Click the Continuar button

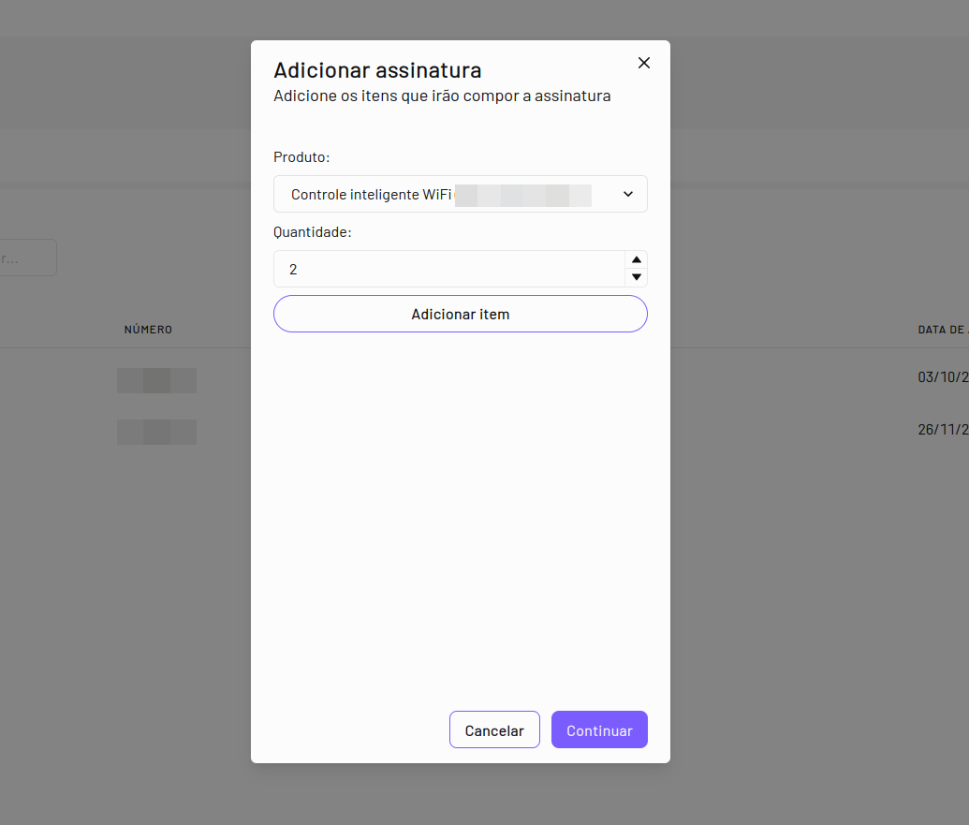[x=599, y=729]
